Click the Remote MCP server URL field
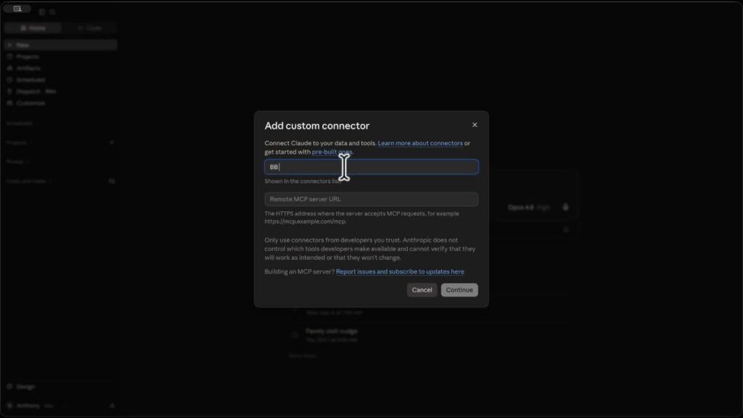 point(371,199)
